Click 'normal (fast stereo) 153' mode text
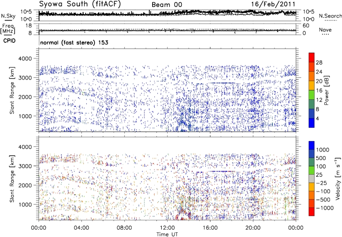This screenshot has width=342, height=237. tap(74, 42)
